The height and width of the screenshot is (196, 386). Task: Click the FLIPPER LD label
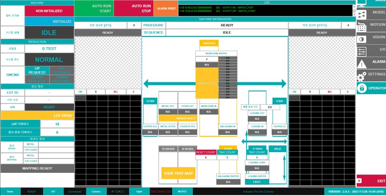(x=279, y=127)
